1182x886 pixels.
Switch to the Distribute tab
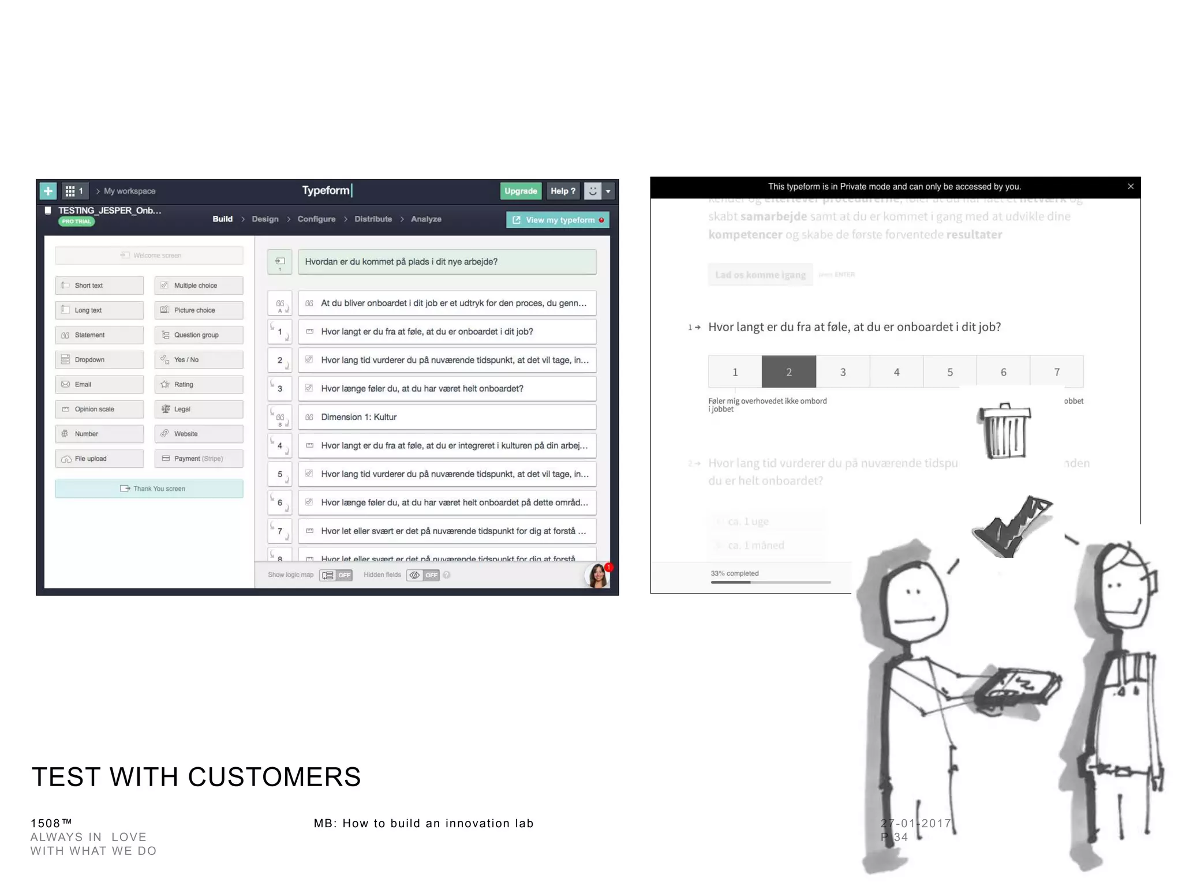(373, 219)
